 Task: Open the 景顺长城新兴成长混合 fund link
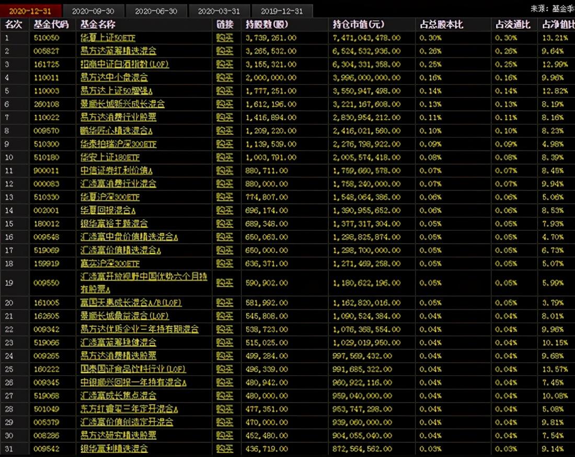pos(122,104)
